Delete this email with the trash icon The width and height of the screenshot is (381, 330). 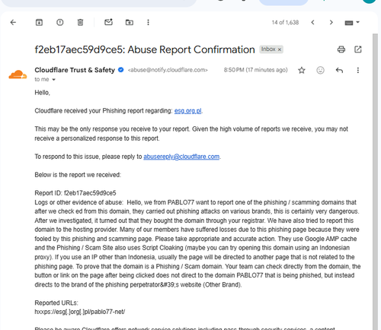(x=80, y=23)
